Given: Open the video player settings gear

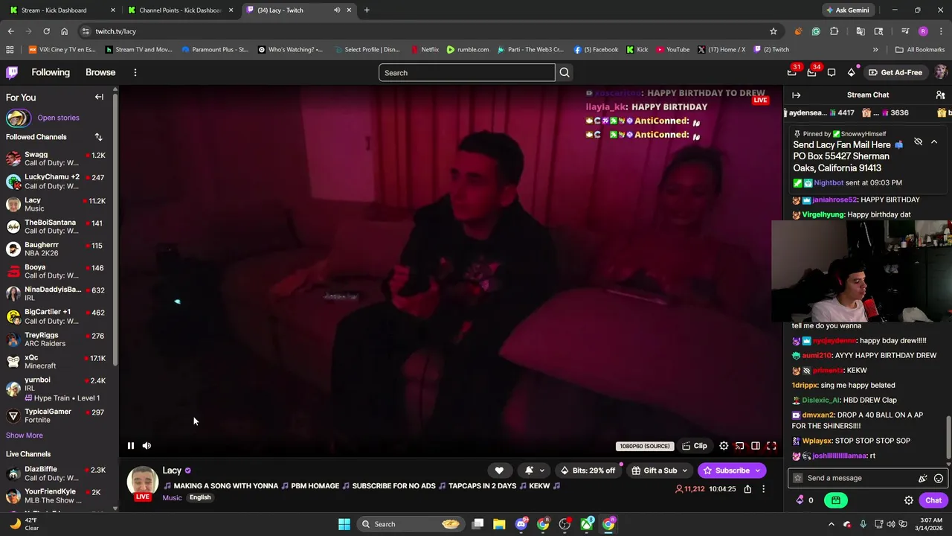Looking at the screenshot, I should (x=724, y=446).
